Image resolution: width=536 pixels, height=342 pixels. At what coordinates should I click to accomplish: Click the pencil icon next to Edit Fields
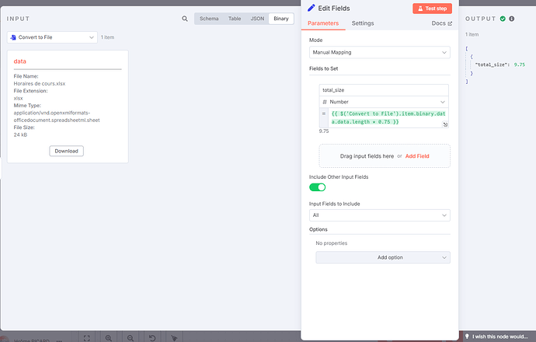point(311,8)
